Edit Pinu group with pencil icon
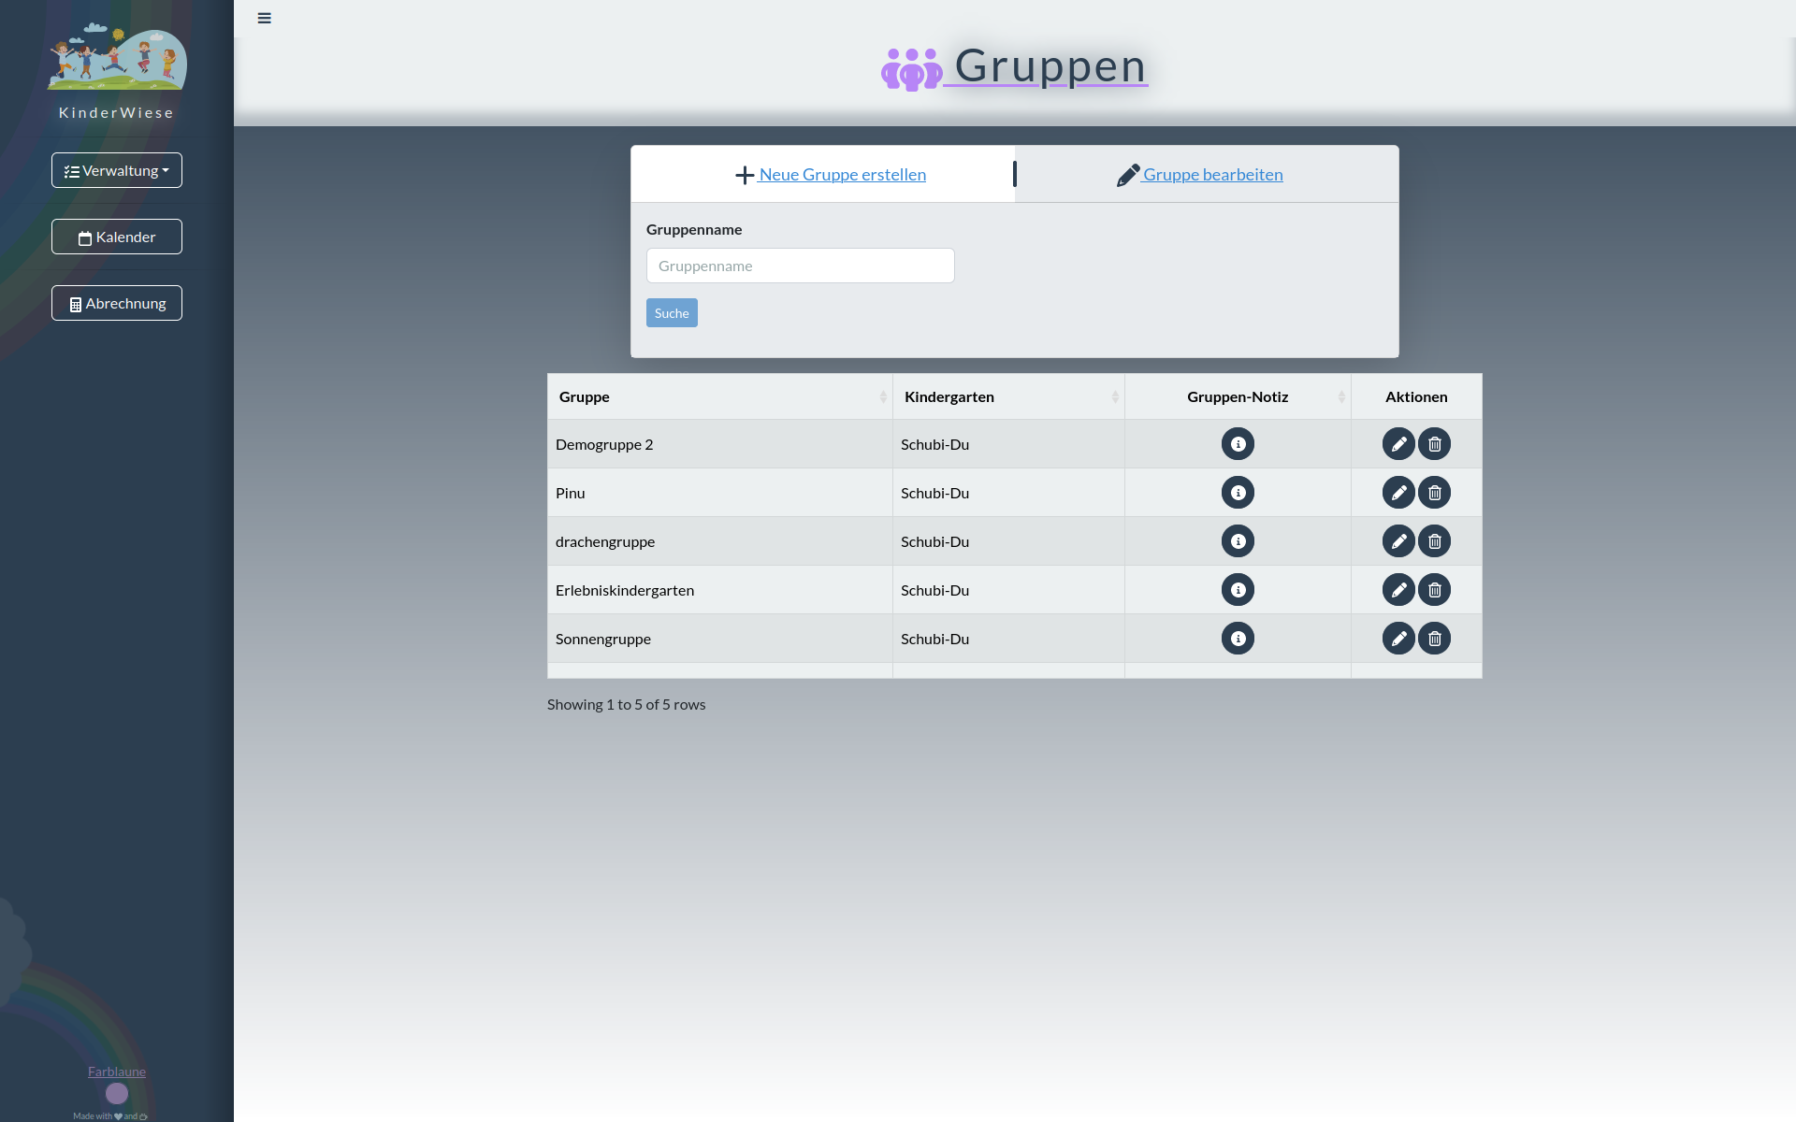 point(1398,493)
